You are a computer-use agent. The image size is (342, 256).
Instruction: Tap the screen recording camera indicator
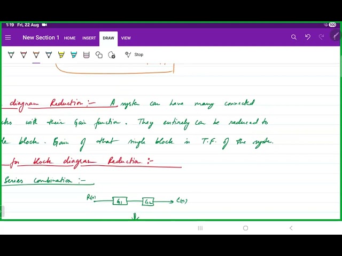(44, 25)
